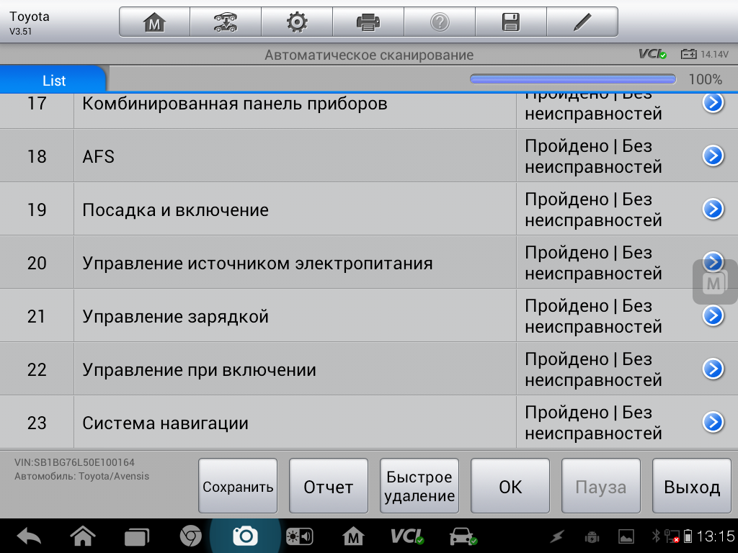This screenshot has height=553, width=738.
Task: Click the Отчет report button
Action: (328, 487)
